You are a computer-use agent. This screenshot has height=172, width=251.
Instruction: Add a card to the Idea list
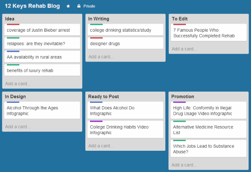click(x=18, y=83)
